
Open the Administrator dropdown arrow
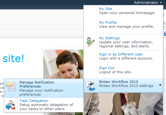click(161, 2)
